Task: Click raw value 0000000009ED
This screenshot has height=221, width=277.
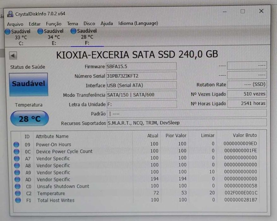Action: pos(240,144)
